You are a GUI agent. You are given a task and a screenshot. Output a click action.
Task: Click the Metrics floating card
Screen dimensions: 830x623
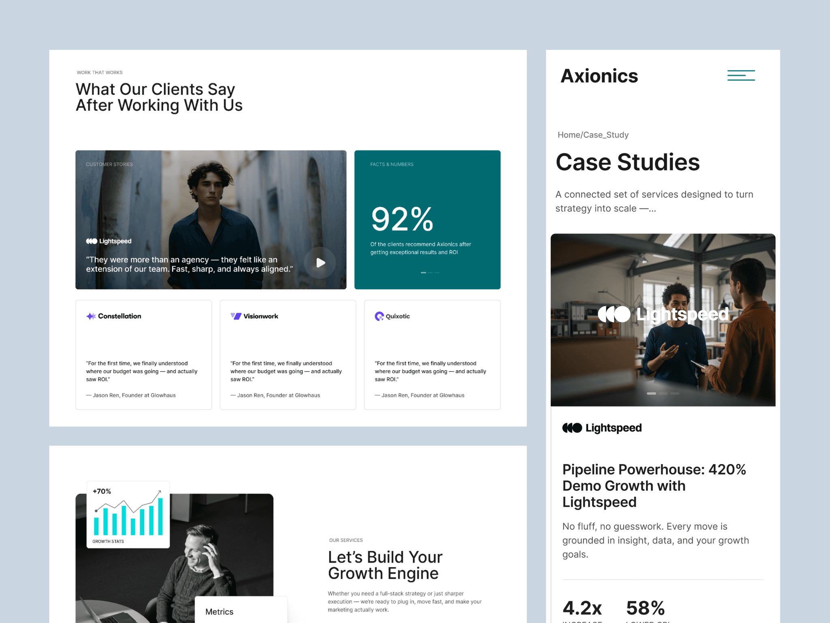pyautogui.click(x=219, y=612)
